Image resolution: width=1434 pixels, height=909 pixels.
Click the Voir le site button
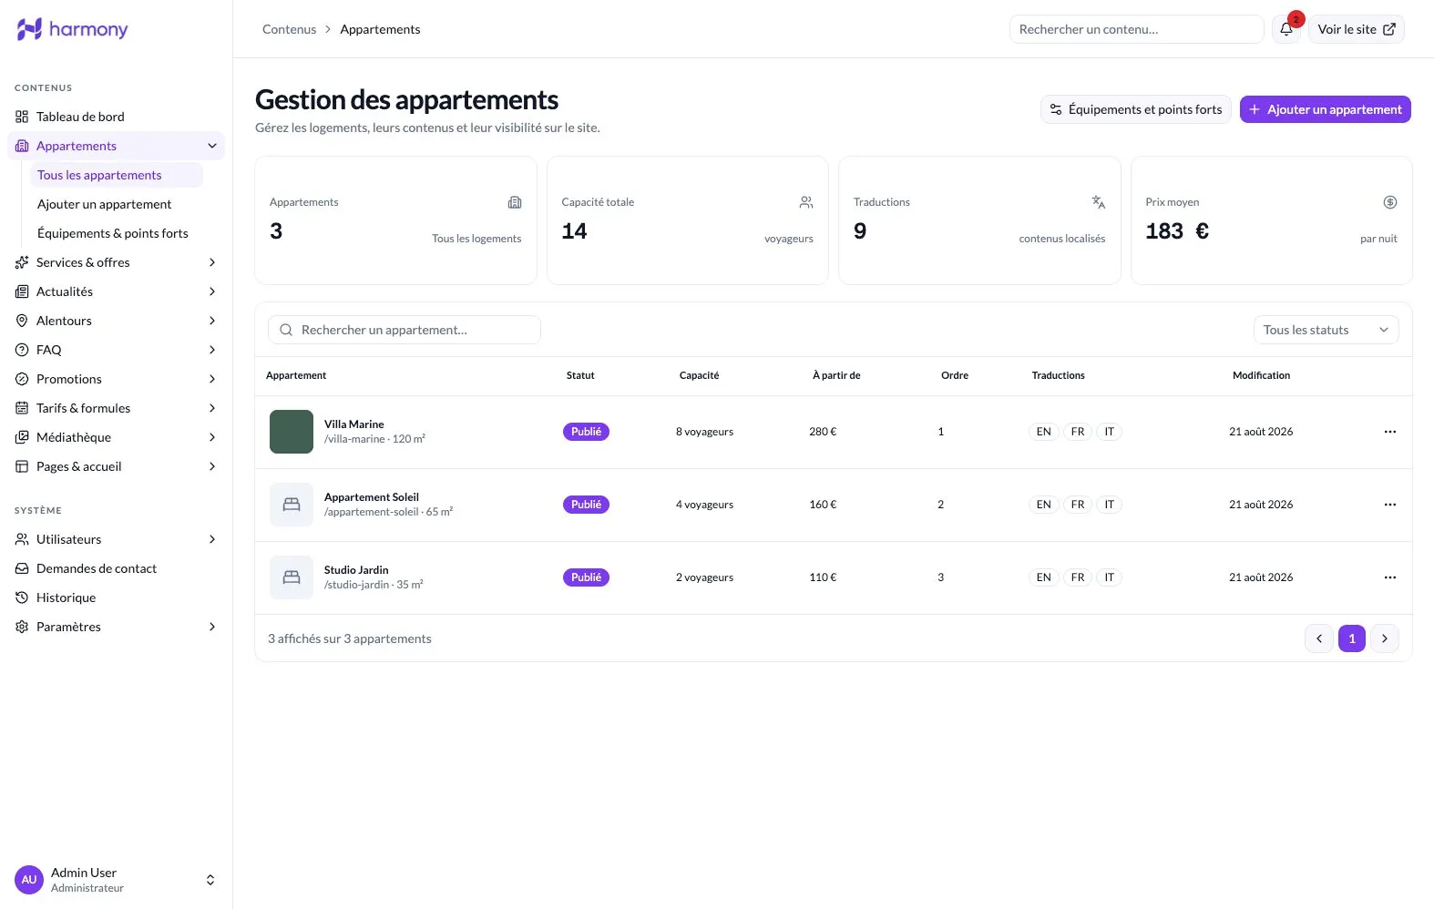(1356, 29)
